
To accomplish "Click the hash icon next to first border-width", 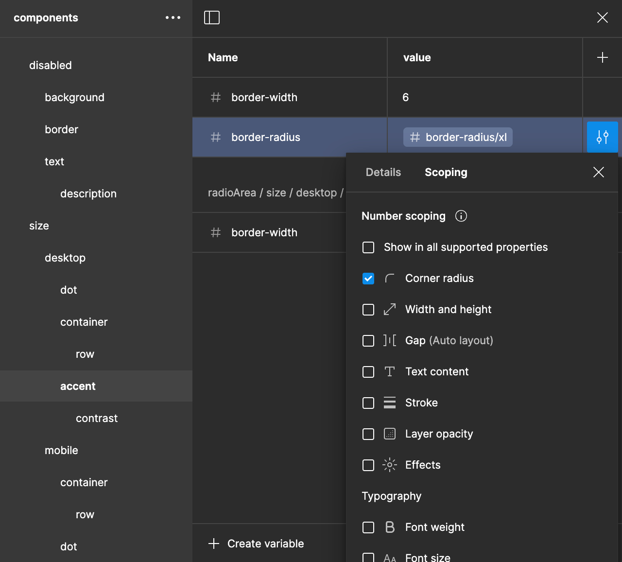I will (216, 97).
